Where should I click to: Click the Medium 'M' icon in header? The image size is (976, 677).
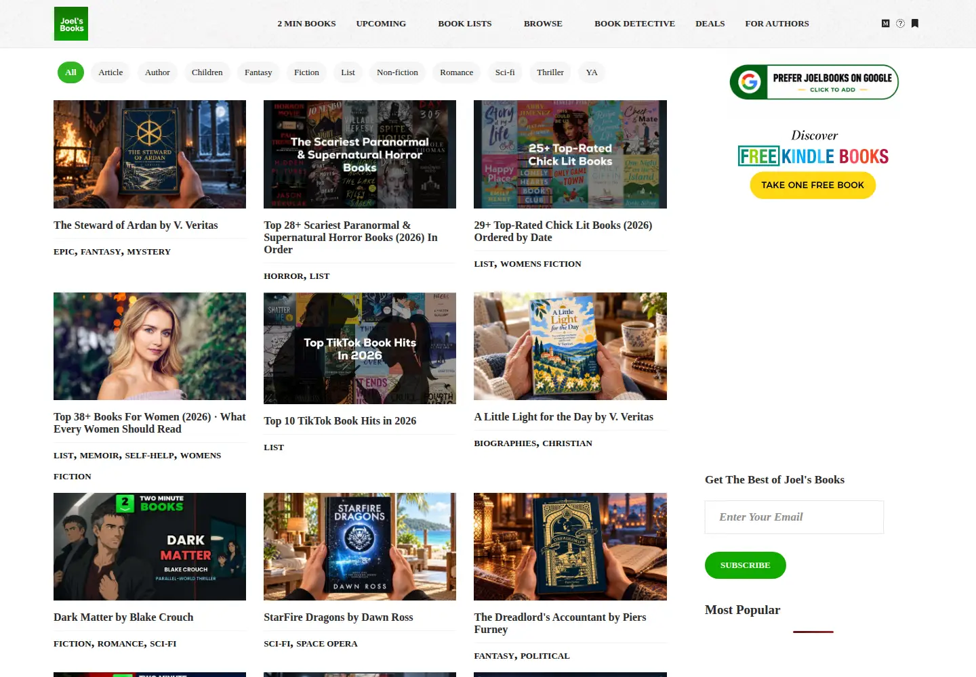885,23
